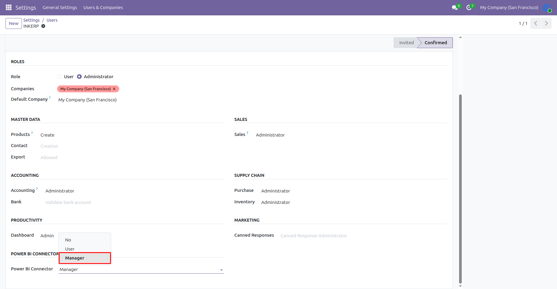Image resolution: width=557 pixels, height=289 pixels.
Task: Select the Administrator role radio button
Action: [x=79, y=77]
